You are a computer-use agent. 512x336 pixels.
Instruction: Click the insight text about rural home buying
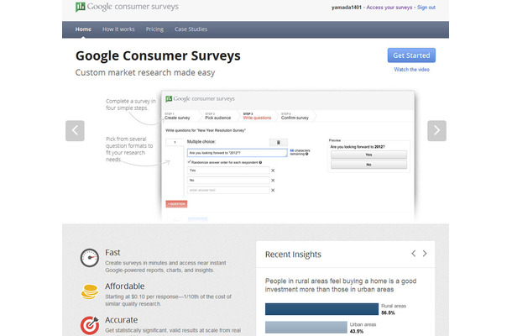(341, 286)
